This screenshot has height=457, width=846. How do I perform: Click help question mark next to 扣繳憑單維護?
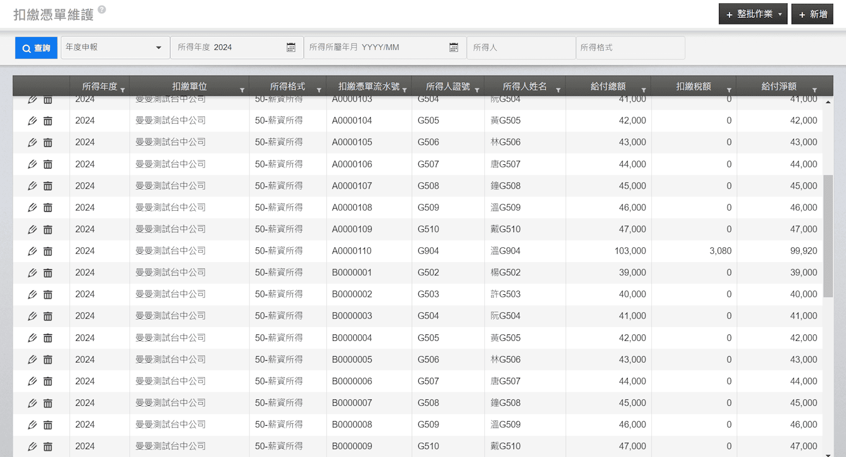(x=102, y=10)
